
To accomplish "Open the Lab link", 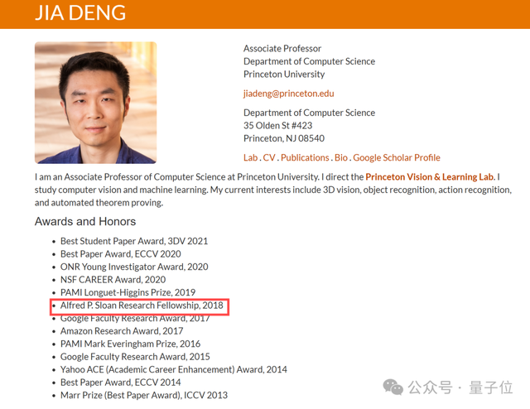I will 250,157.
